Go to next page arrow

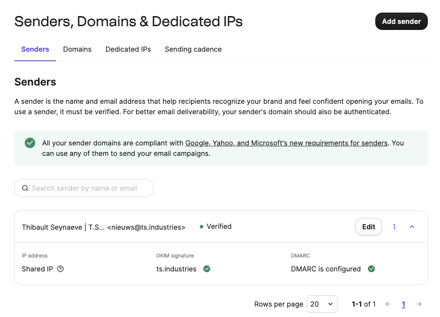(x=419, y=304)
